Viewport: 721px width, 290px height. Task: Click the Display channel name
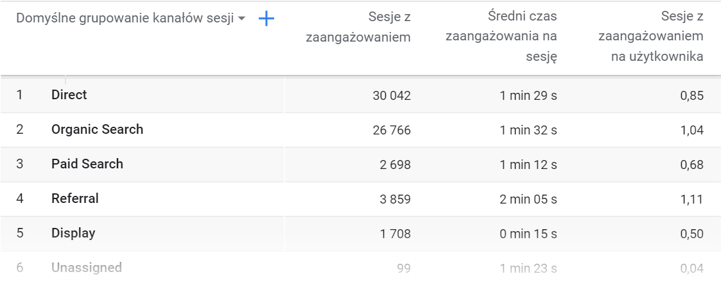coord(73,233)
